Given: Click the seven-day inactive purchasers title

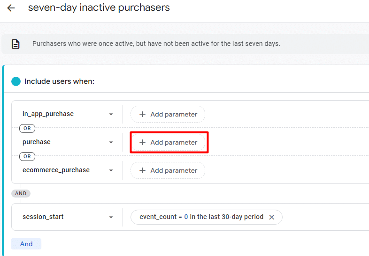Looking at the screenshot, I should pos(99,8).
